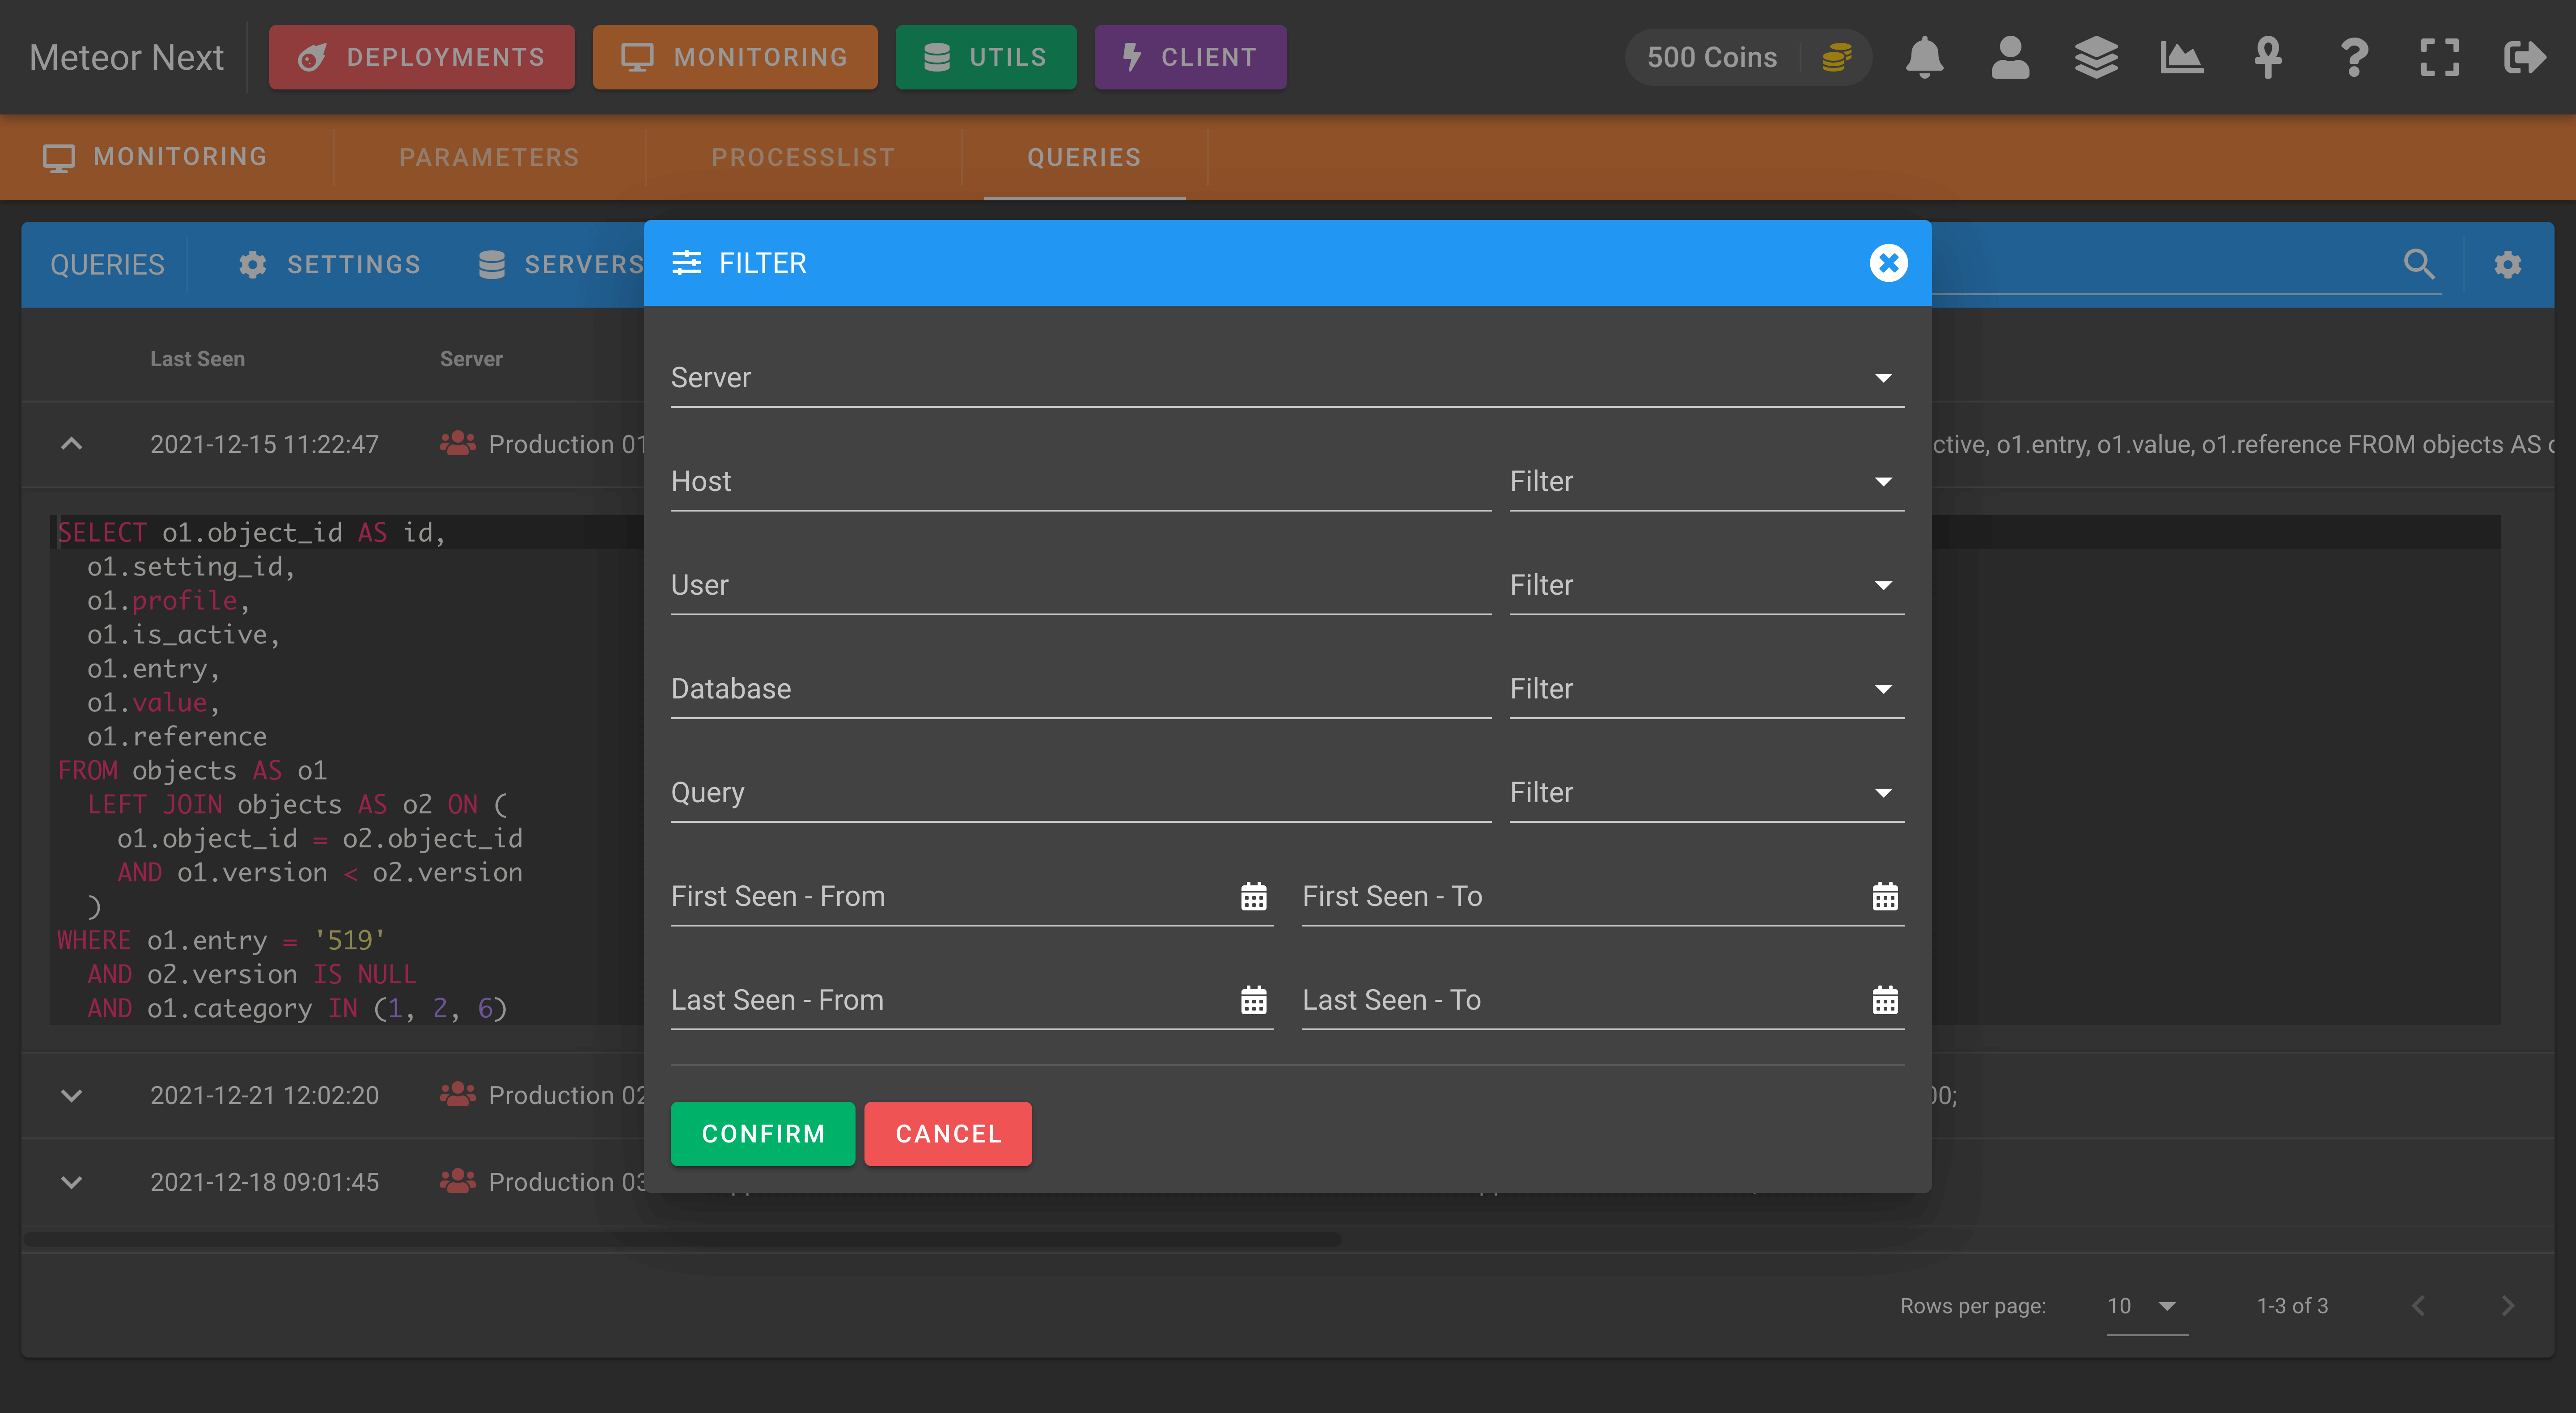Focus the Database text field

click(1080, 689)
